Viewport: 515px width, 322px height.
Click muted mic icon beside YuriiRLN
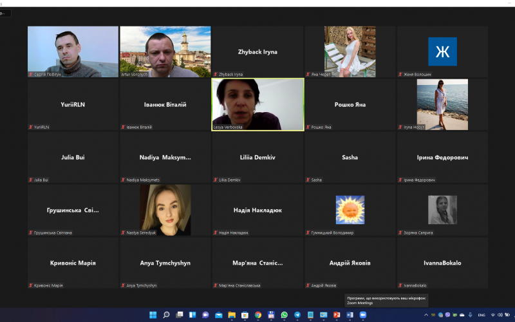[30, 127]
